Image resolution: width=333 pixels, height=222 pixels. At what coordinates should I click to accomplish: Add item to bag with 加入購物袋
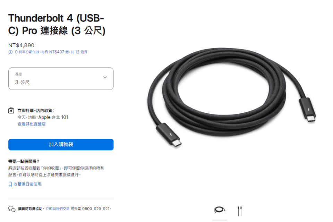pos(61,144)
